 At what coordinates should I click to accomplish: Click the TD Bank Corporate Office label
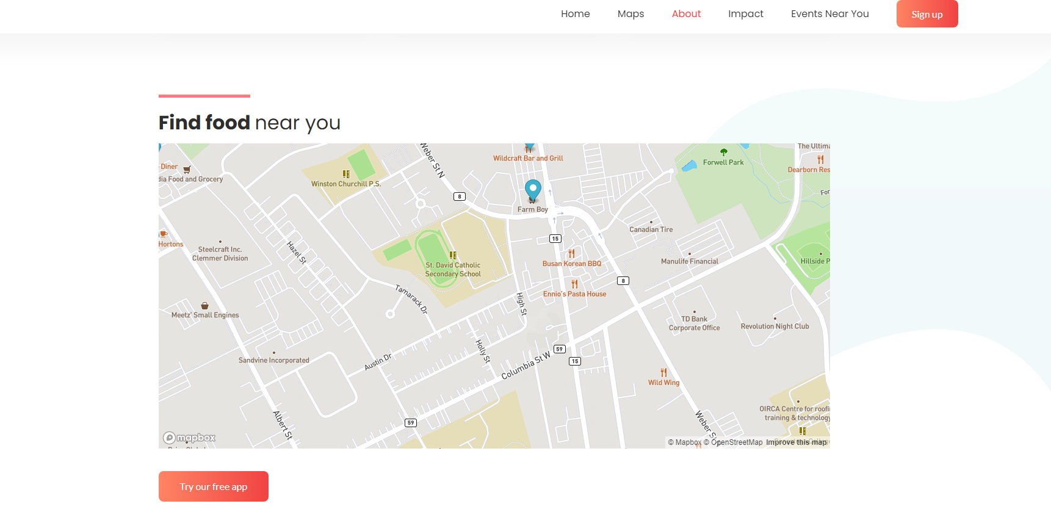(x=694, y=323)
